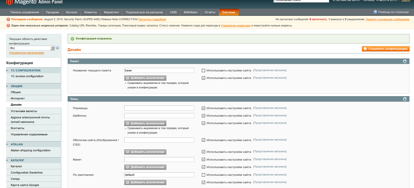This screenshot has height=188, width=414.
Task: Open the Прочитать подробнее link
Action: pyautogui.click(x=152, y=19)
